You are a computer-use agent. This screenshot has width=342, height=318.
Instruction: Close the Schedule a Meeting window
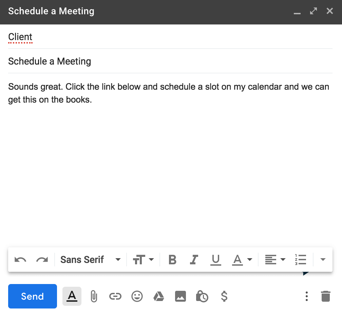[x=330, y=11]
